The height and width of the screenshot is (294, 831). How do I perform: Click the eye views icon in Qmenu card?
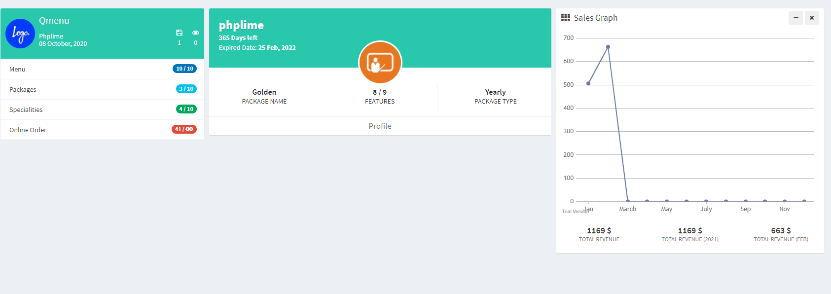tap(195, 33)
